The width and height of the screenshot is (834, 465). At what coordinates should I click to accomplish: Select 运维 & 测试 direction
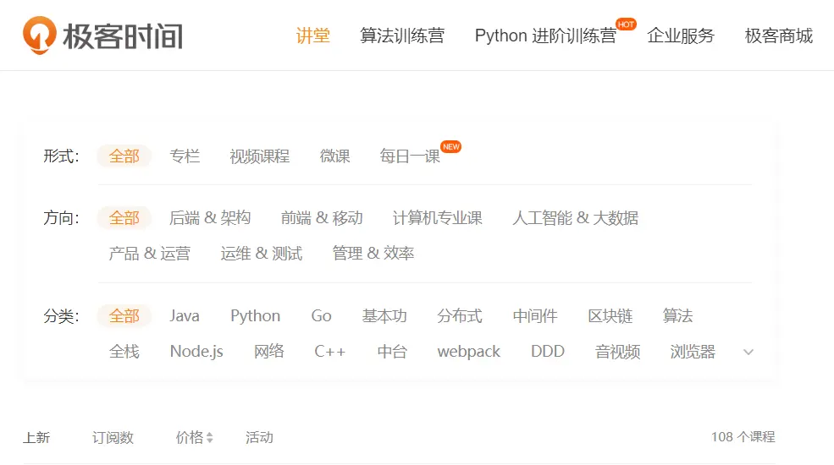click(261, 253)
